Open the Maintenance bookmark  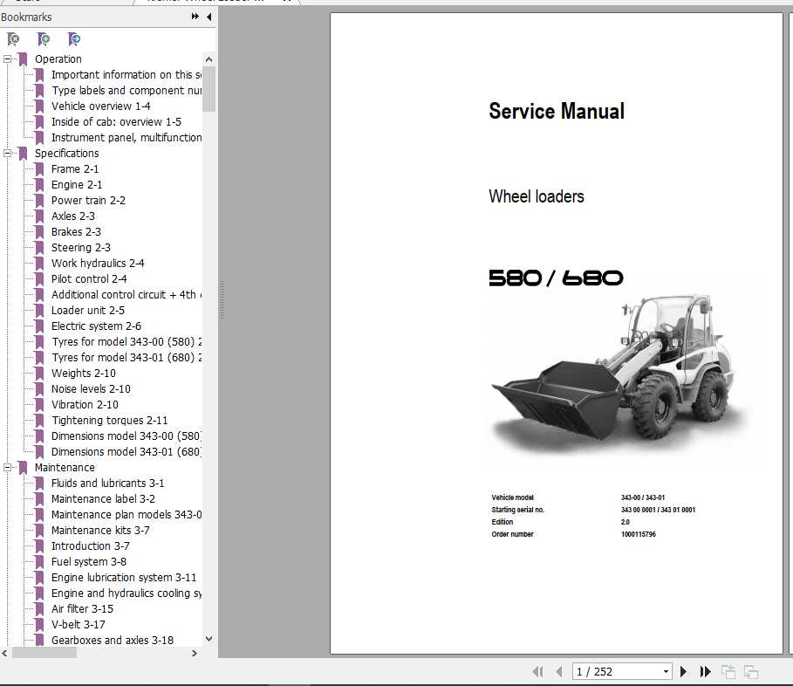point(65,468)
